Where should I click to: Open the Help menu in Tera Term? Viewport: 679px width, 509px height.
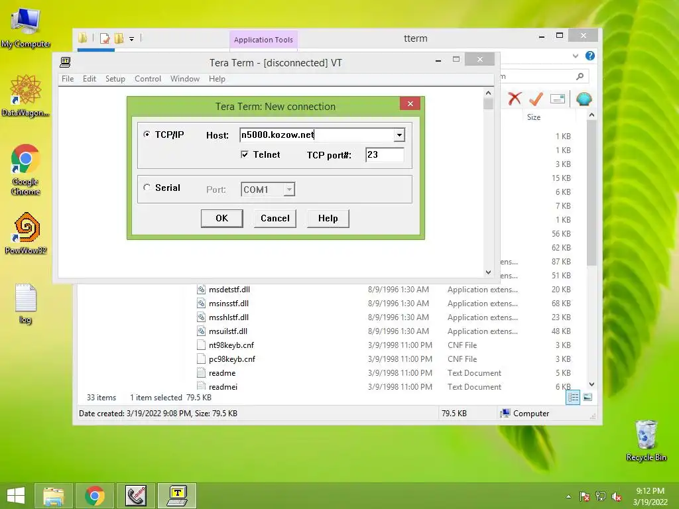click(x=217, y=79)
